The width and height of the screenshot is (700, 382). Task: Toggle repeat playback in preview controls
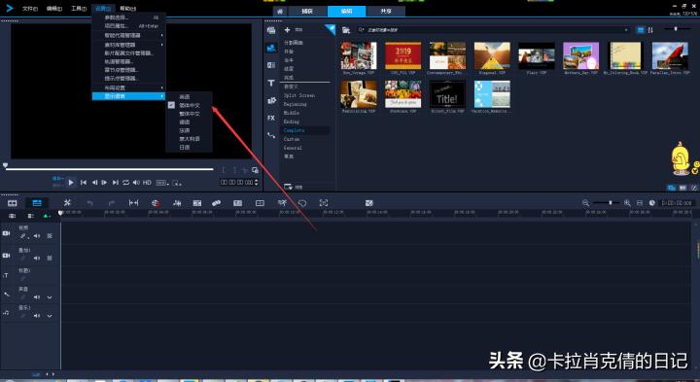[x=125, y=183]
